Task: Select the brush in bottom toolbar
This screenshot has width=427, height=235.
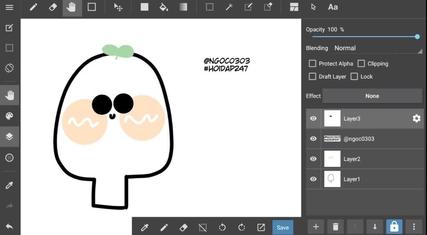Action: pos(164,227)
